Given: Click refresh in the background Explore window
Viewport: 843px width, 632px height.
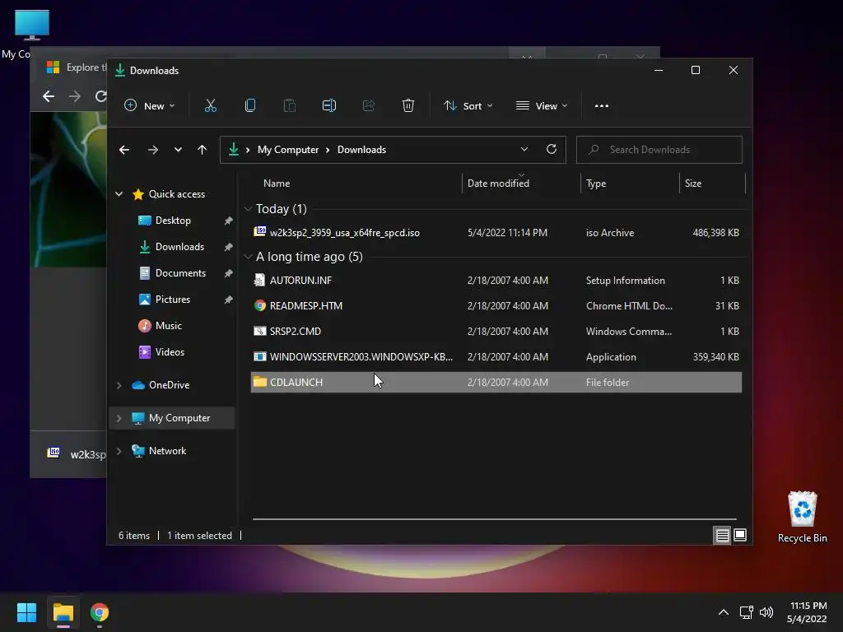Looking at the screenshot, I should [100, 96].
